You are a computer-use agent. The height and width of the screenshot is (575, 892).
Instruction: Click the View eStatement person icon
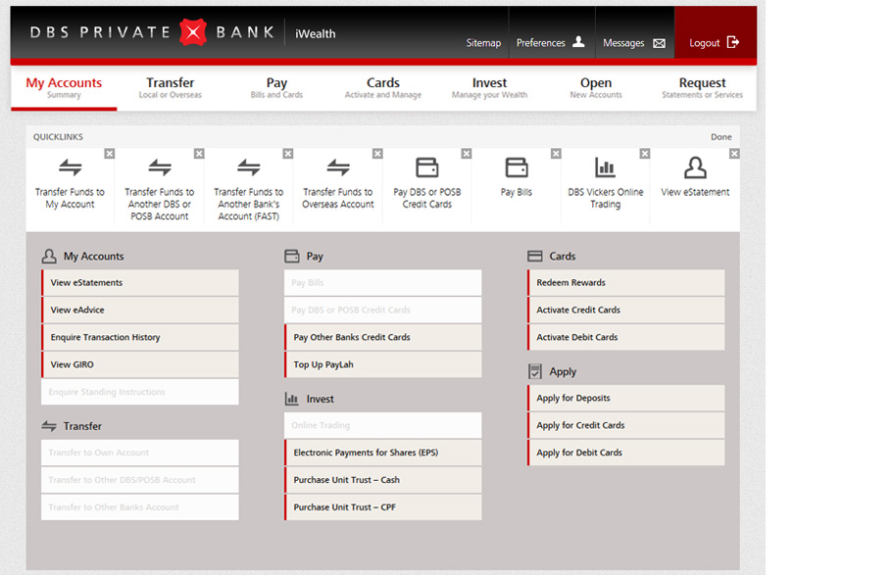coord(695,168)
